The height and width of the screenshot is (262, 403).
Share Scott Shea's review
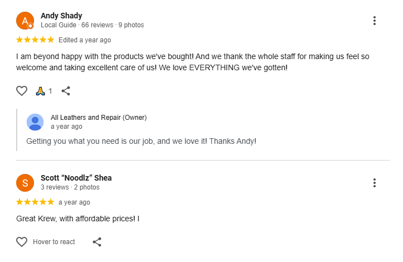(x=97, y=242)
